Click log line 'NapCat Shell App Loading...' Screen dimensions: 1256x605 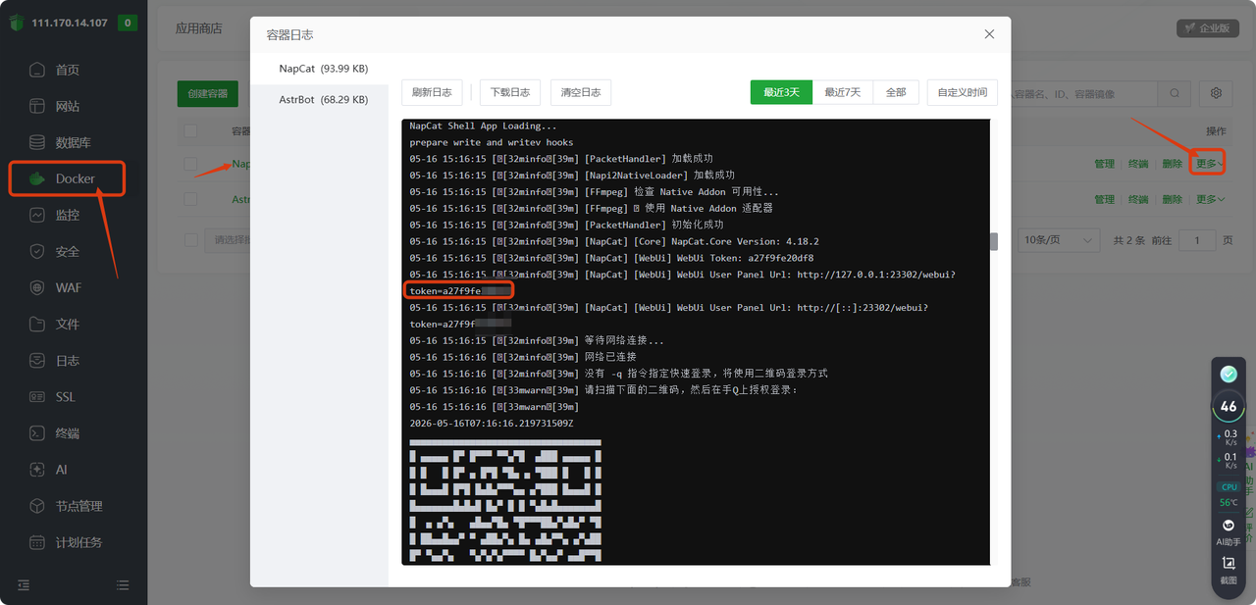(483, 126)
